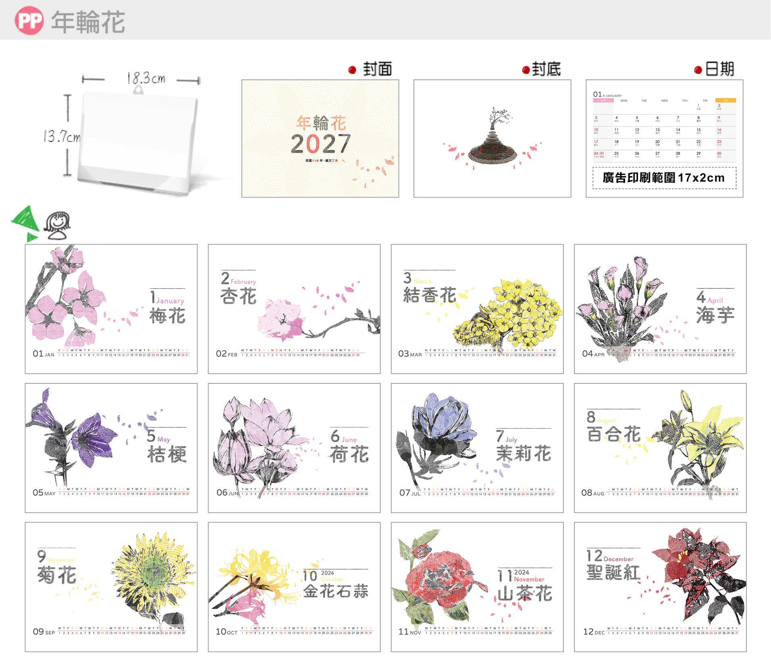
Task: Click the pink PP logo icon
Action: (29, 21)
